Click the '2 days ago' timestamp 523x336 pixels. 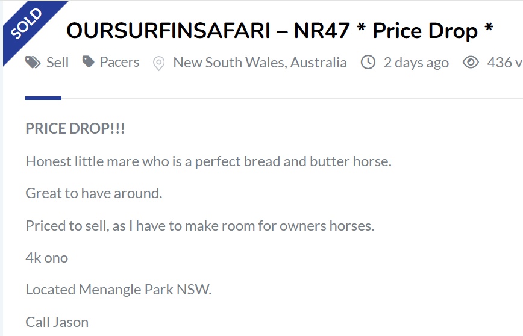point(416,62)
